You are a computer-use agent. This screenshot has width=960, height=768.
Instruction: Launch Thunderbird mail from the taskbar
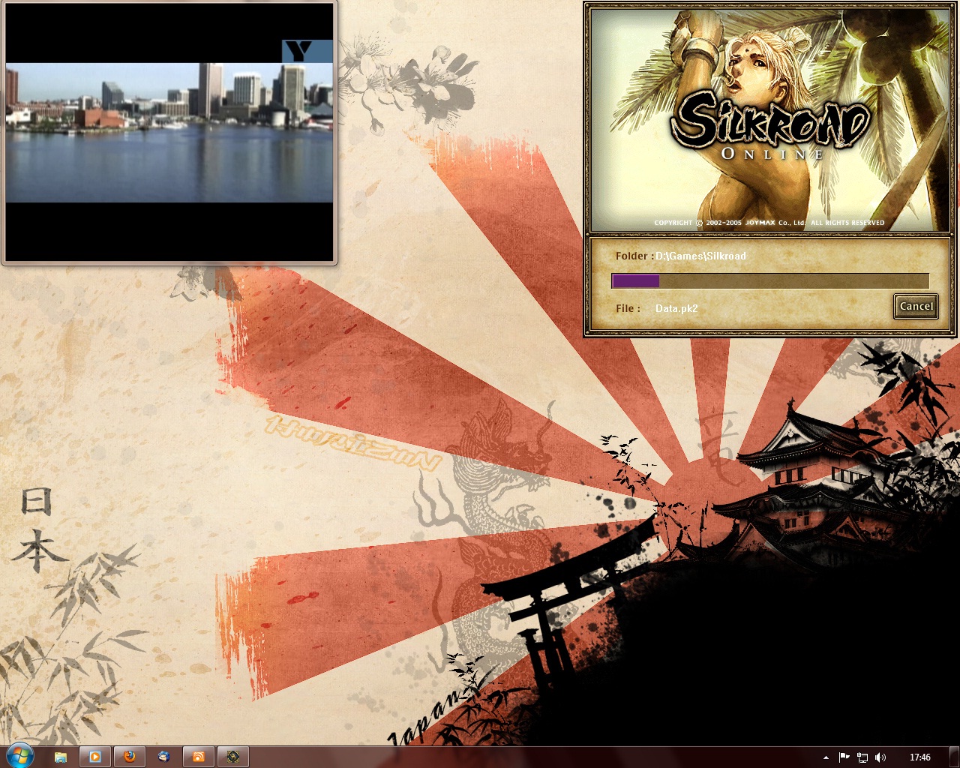164,757
